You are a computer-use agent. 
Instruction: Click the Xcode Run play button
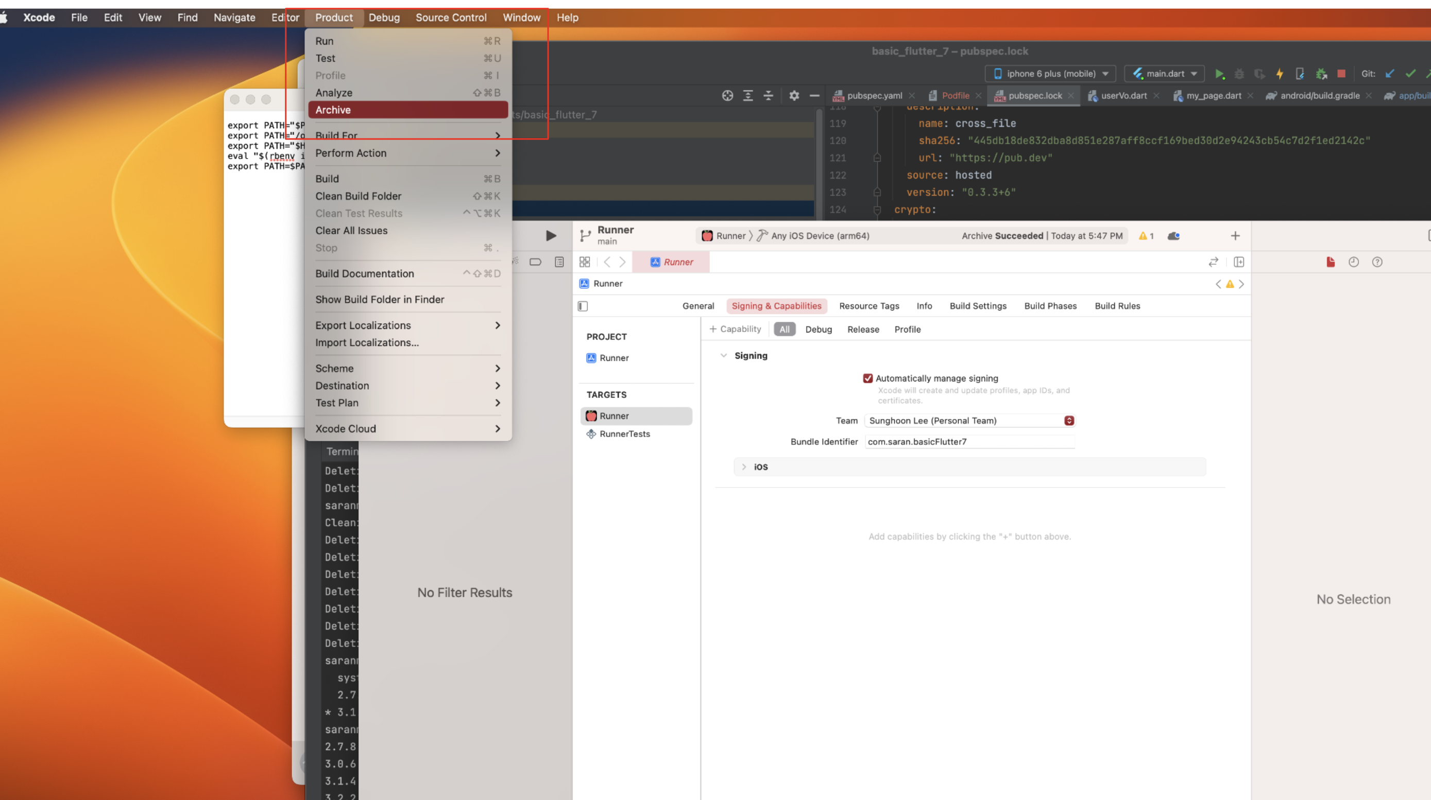(x=551, y=235)
